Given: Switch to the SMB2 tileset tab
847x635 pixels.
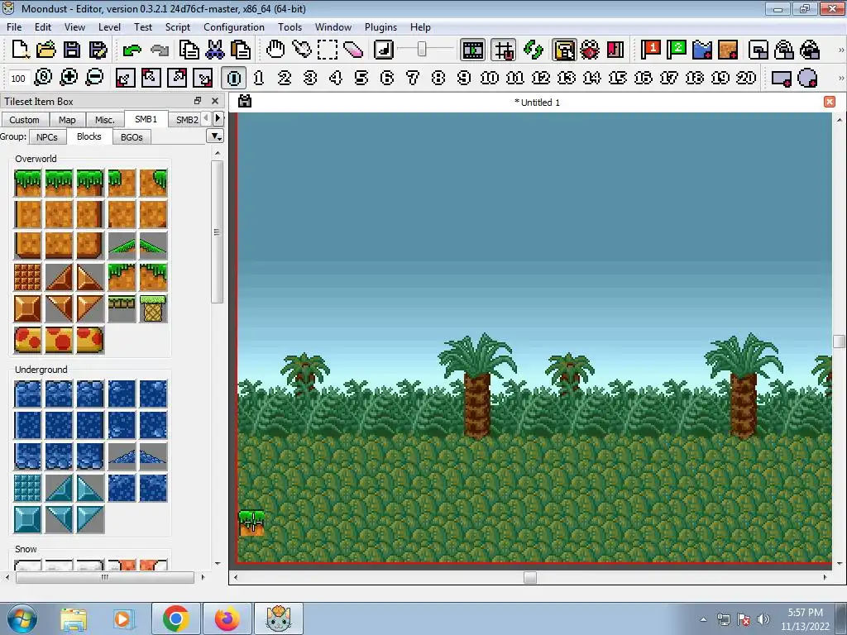Looking at the screenshot, I should [x=187, y=119].
